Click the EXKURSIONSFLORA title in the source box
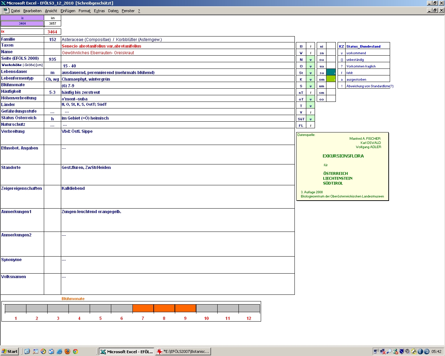 point(343,156)
